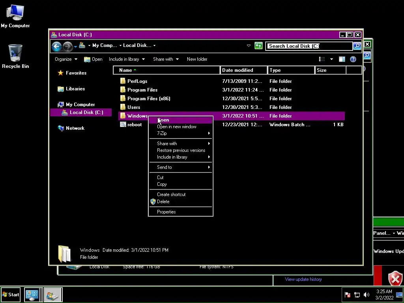Open the Organize dropdown menu
Screen dimensions: 404x303
tap(66, 59)
